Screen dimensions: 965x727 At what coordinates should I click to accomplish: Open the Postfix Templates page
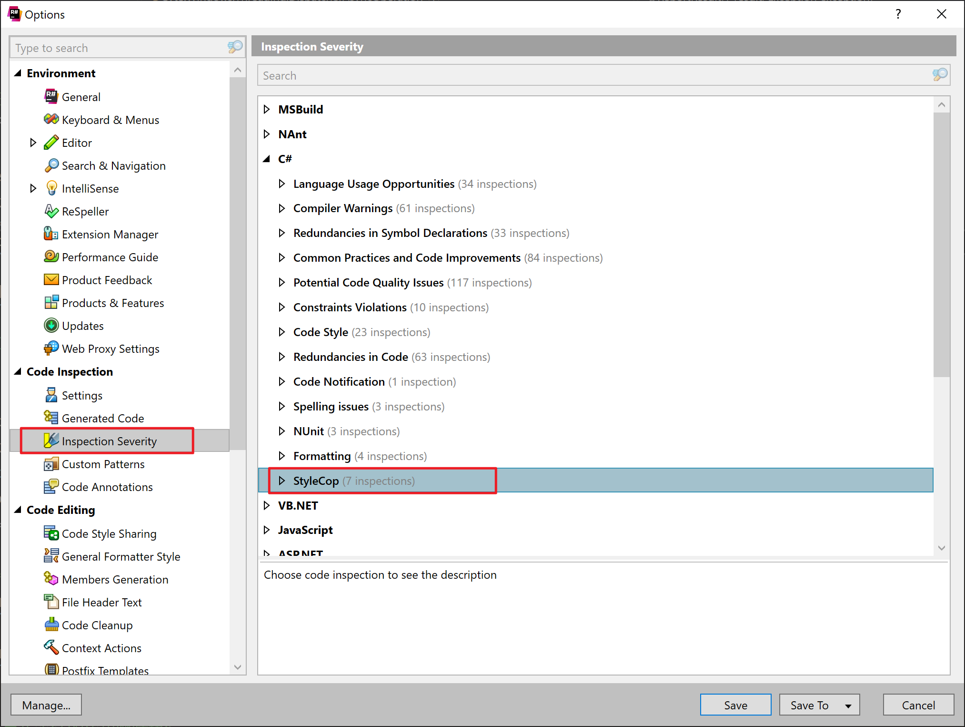[105, 670]
